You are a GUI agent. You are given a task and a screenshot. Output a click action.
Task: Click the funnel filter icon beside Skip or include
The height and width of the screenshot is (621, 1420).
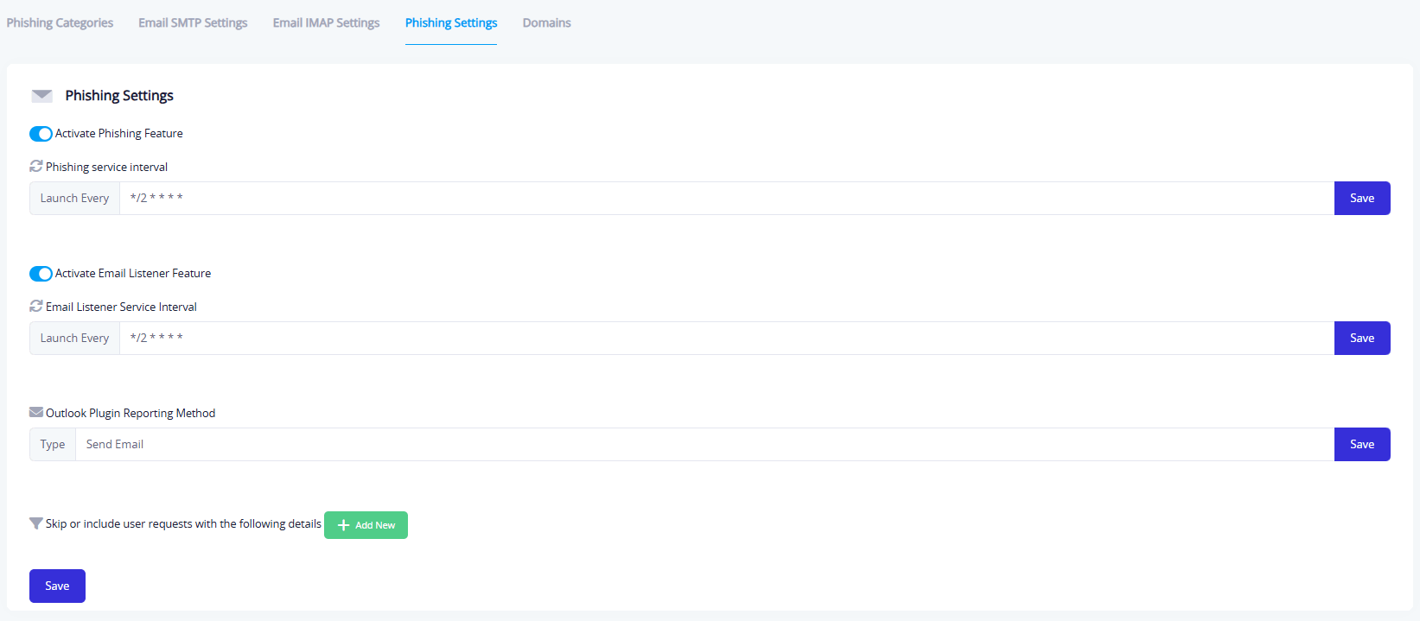point(36,523)
